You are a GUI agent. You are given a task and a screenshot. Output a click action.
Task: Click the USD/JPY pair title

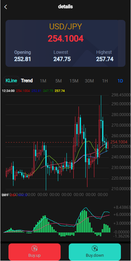click(x=65, y=27)
